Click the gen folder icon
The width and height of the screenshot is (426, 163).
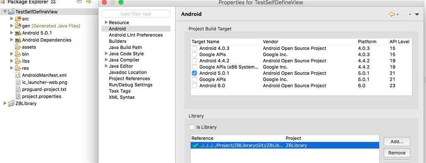(x=18, y=26)
